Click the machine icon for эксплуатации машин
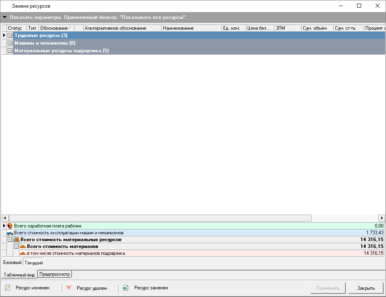The image size is (386, 297). [x=10, y=233]
